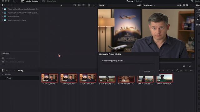Select the AA0113_01.mov clip thumbnail
Viewport: 200px width, 112px height.
point(50,78)
